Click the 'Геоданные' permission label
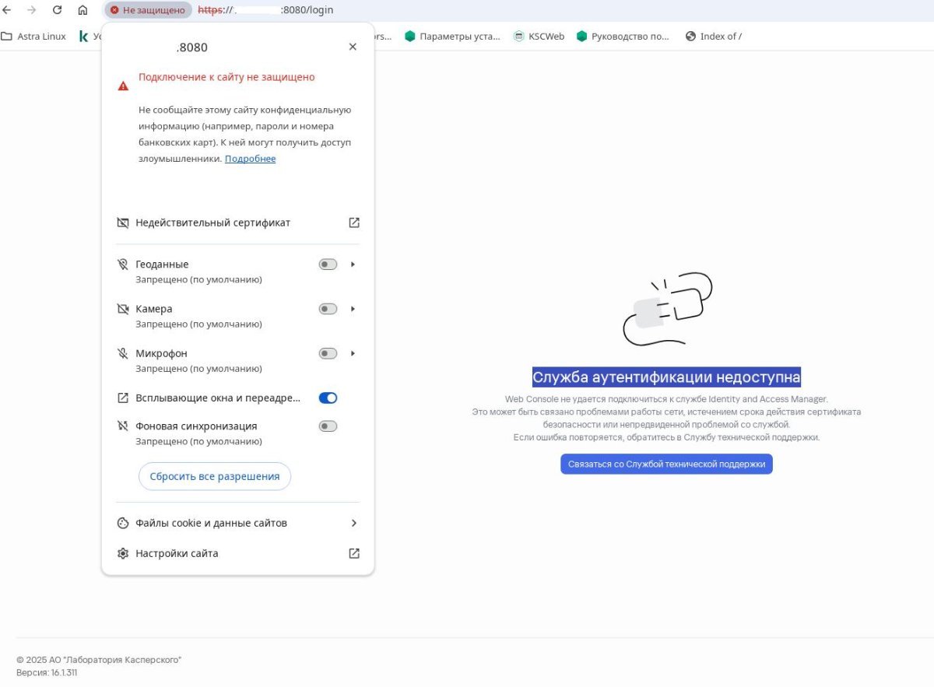Viewport: 934px width, 687px height. (x=162, y=265)
